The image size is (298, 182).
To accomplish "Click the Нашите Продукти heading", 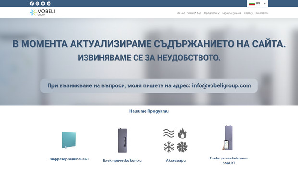I will [x=149, y=111].
